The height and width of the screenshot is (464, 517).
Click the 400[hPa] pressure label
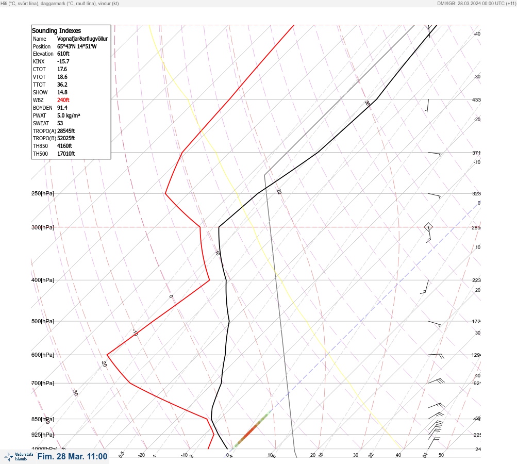click(43, 280)
